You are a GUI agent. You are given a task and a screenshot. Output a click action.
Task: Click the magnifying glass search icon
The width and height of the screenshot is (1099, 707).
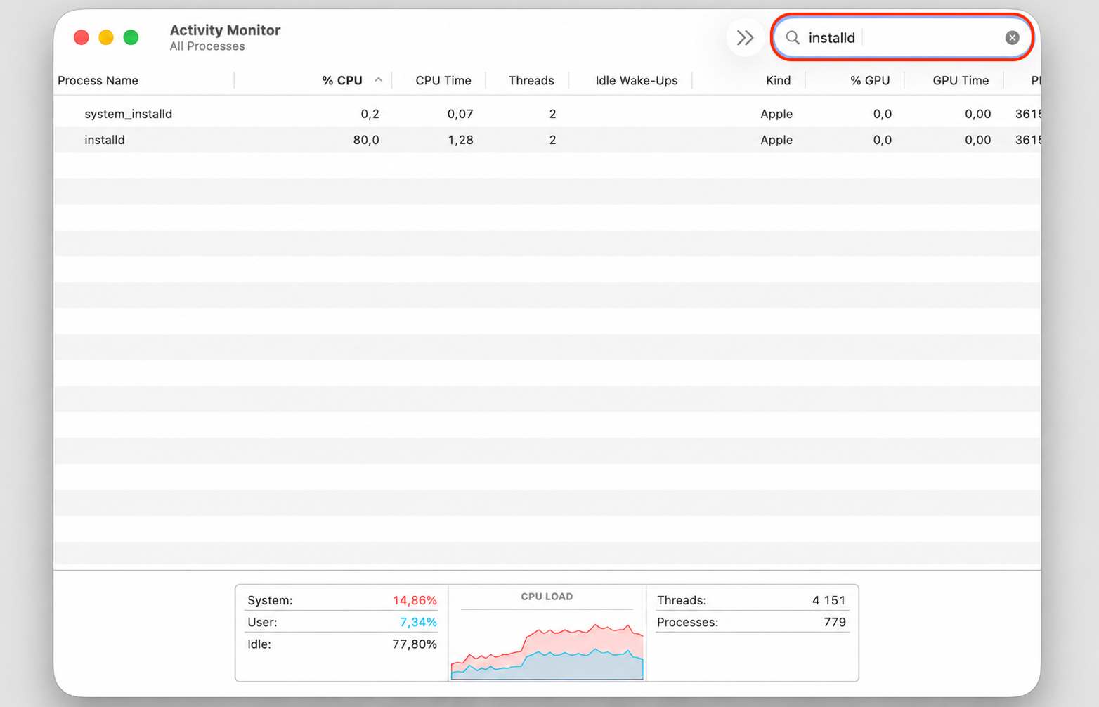pos(793,38)
